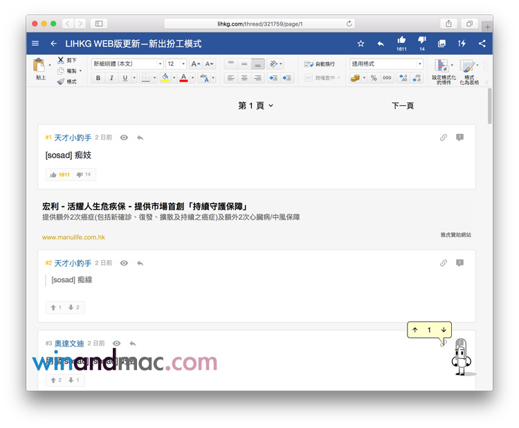Viewport: 519px width, 428px height.
Task: Toggle bold formatting in the ribbon
Action: point(98,78)
